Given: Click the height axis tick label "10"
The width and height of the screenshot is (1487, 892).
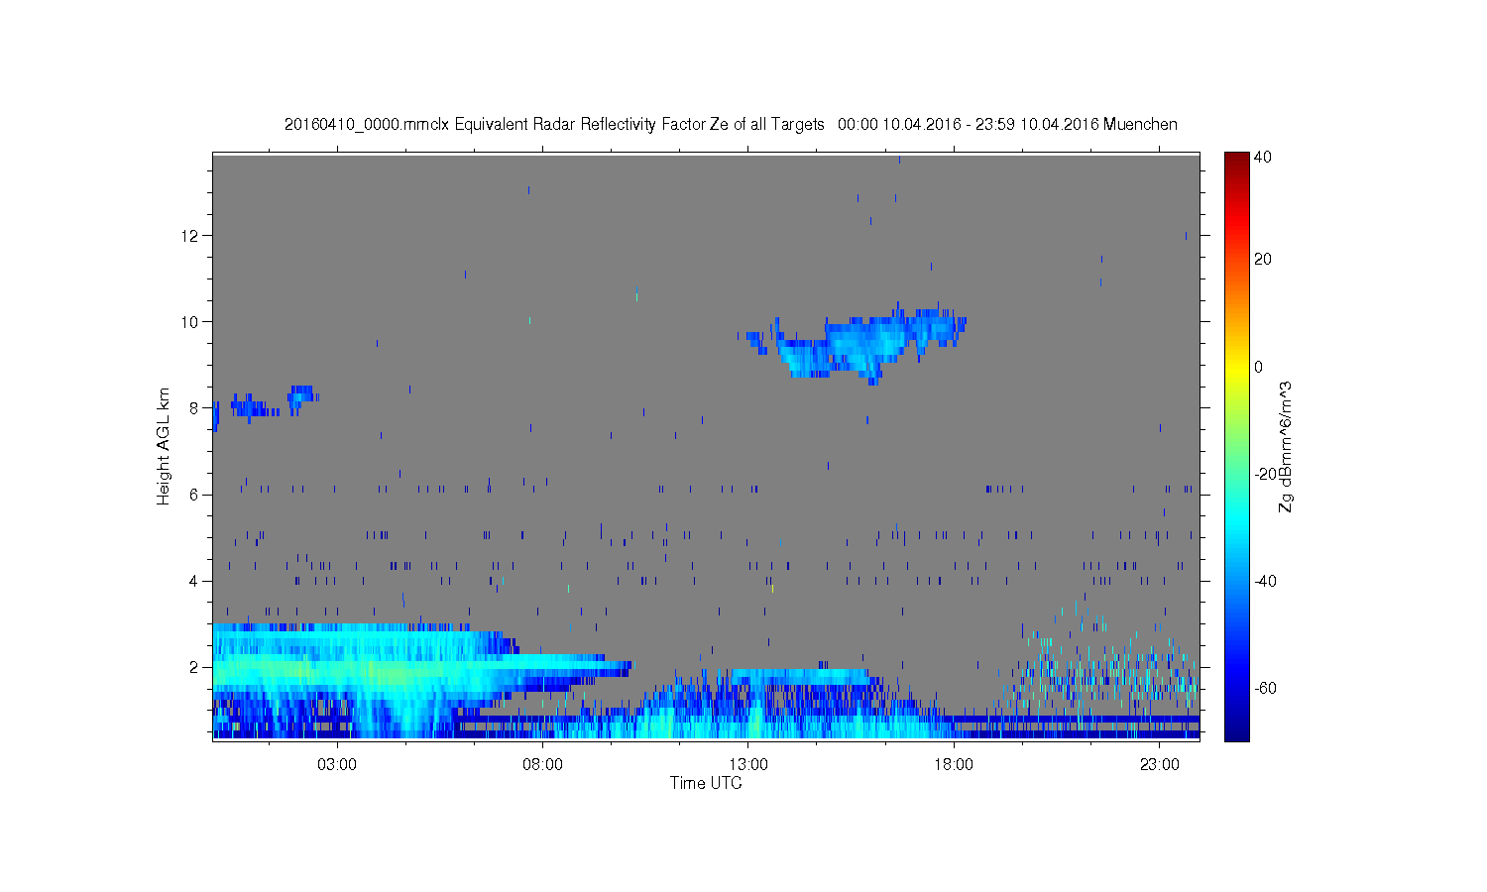Looking at the screenshot, I should [x=190, y=322].
